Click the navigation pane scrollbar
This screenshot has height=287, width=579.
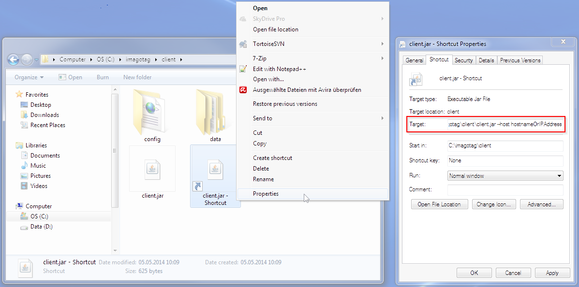click(x=115, y=151)
